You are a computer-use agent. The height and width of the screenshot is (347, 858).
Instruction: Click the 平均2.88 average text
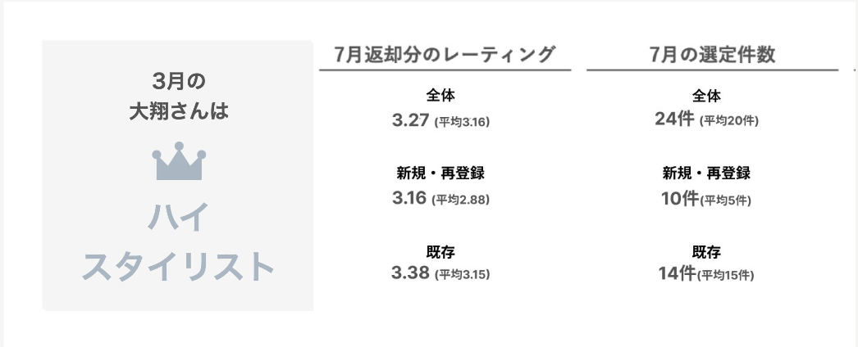462,199
